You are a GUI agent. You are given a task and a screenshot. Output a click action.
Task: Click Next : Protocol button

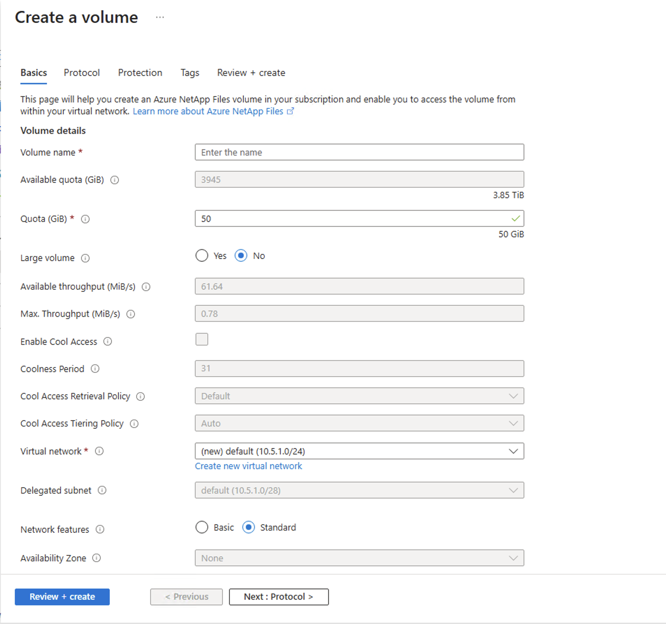[x=279, y=596]
